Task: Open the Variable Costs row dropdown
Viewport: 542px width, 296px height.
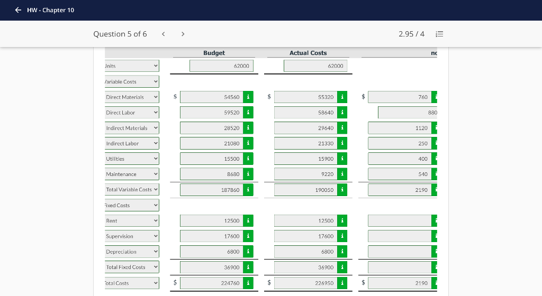Action: pos(132,81)
